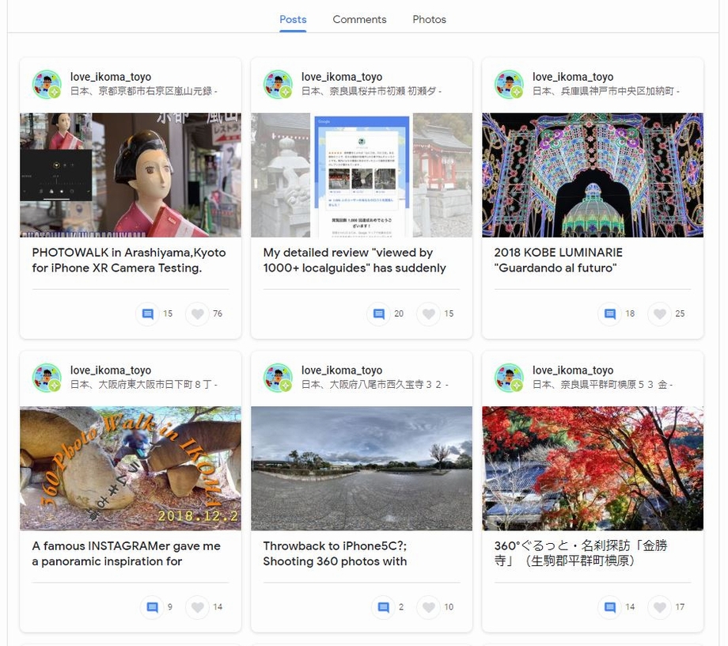Open the Photos tab
This screenshot has height=646, width=728.
(429, 20)
